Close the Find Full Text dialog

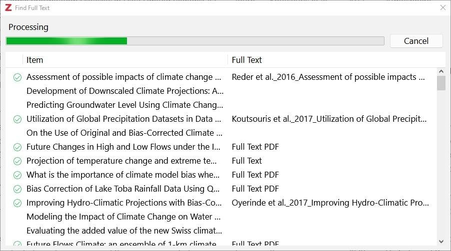[443, 8]
